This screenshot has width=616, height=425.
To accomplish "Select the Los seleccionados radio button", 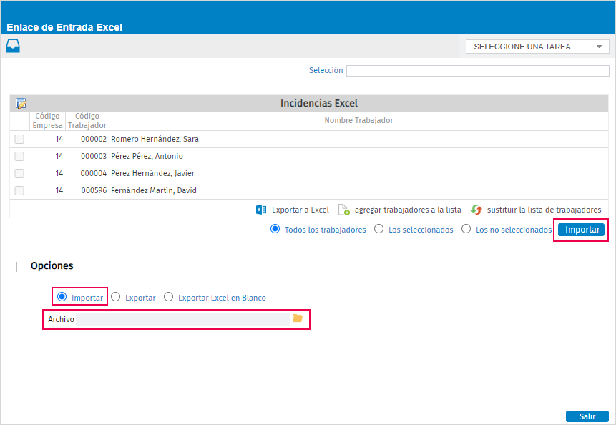I will [x=378, y=229].
